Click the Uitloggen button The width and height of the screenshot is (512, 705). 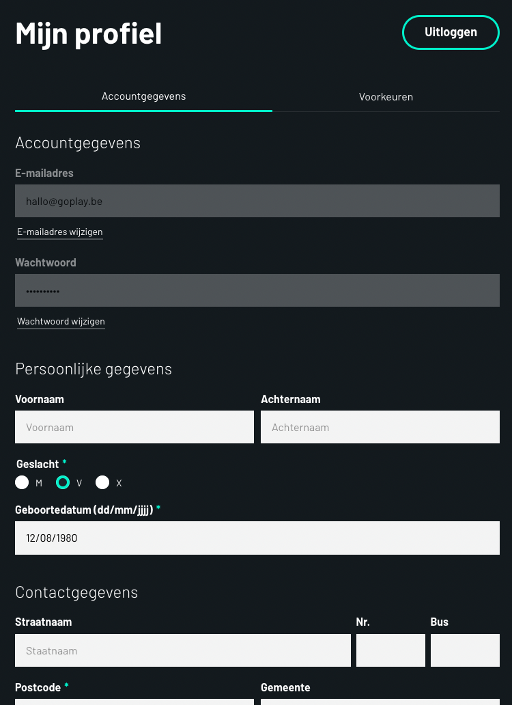click(x=451, y=32)
